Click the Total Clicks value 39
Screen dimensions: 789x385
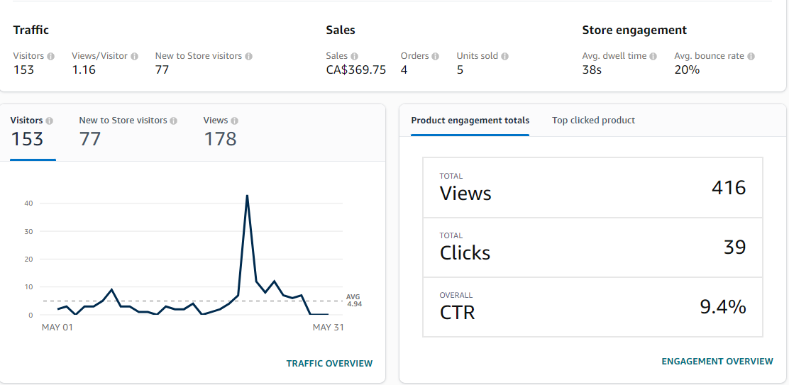734,247
